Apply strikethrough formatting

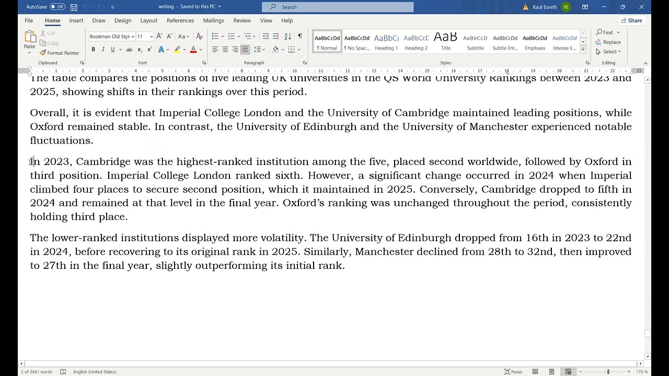129,50
